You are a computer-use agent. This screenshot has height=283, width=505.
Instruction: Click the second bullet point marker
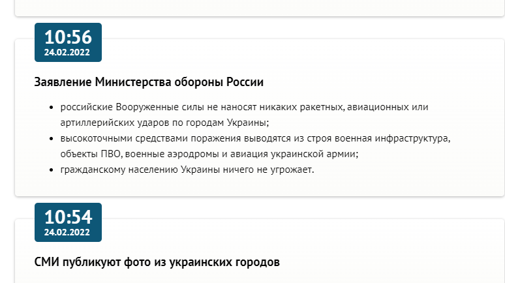(x=52, y=140)
